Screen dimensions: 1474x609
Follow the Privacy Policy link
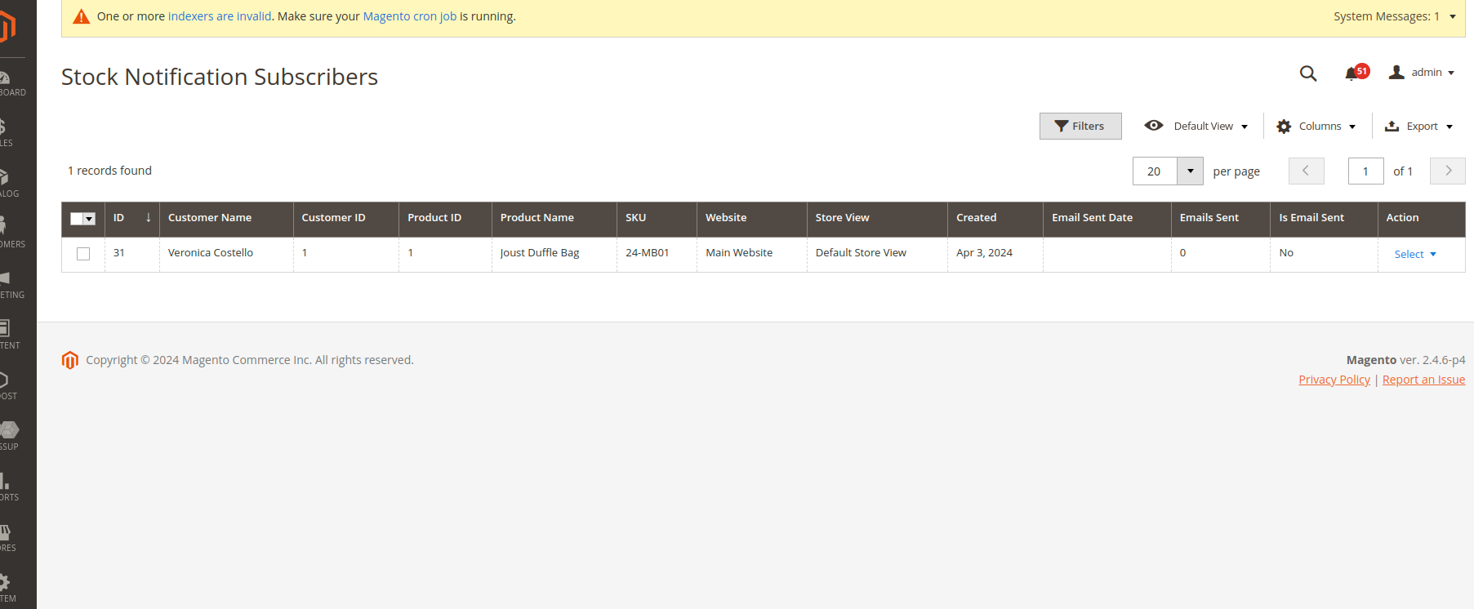(1334, 380)
